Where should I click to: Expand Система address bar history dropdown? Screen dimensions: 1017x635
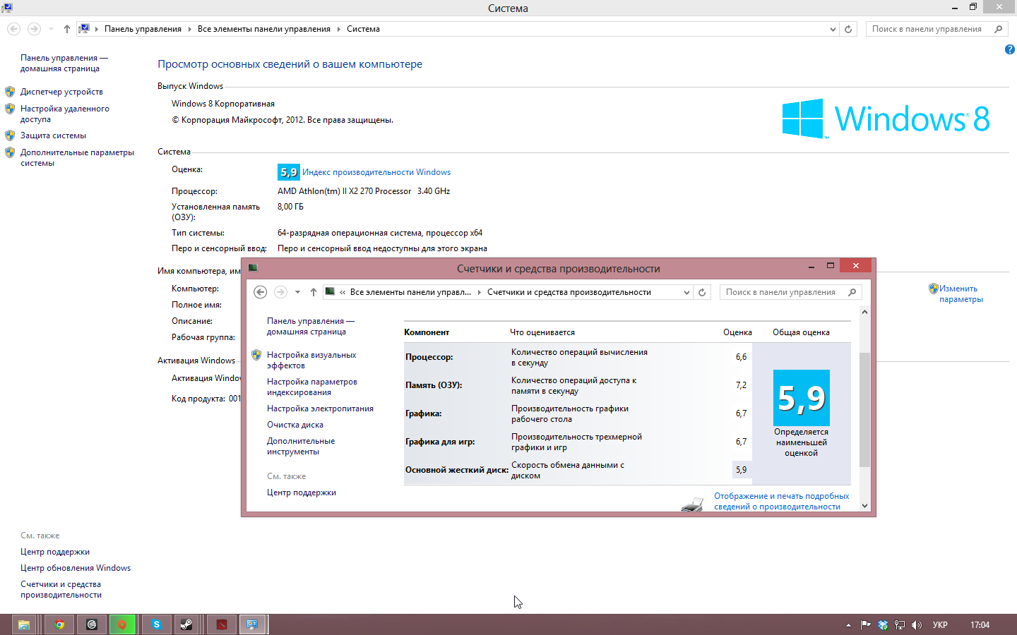[x=833, y=29]
